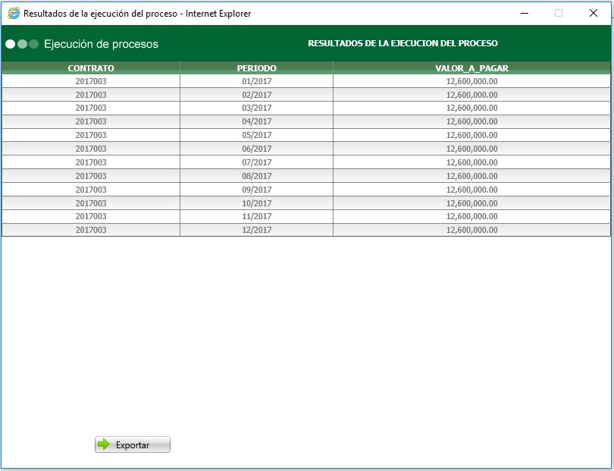
Task: Select the row with periodo 01/2017
Action: pyautogui.click(x=256, y=80)
